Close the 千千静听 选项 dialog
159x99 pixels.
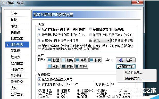click(x=137, y=2)
